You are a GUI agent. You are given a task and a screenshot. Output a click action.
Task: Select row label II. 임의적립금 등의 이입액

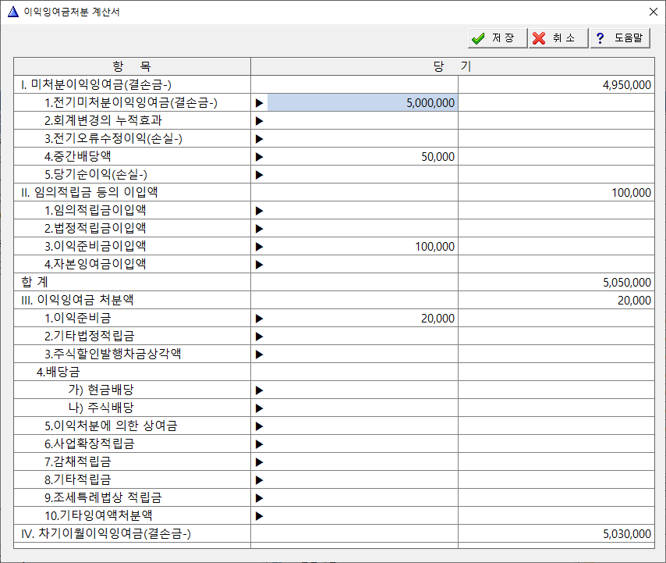[x=90, y=192]
